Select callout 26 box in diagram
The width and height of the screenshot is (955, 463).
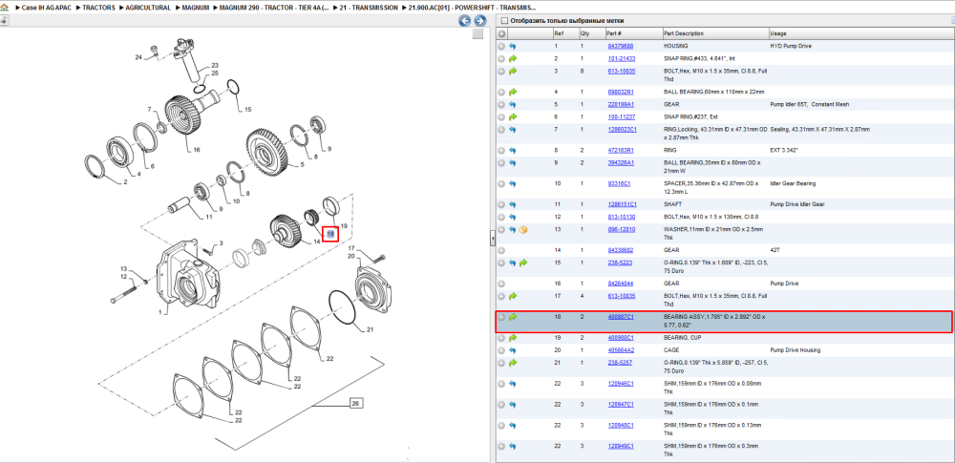pyautogui.click(x=355, y=403)
